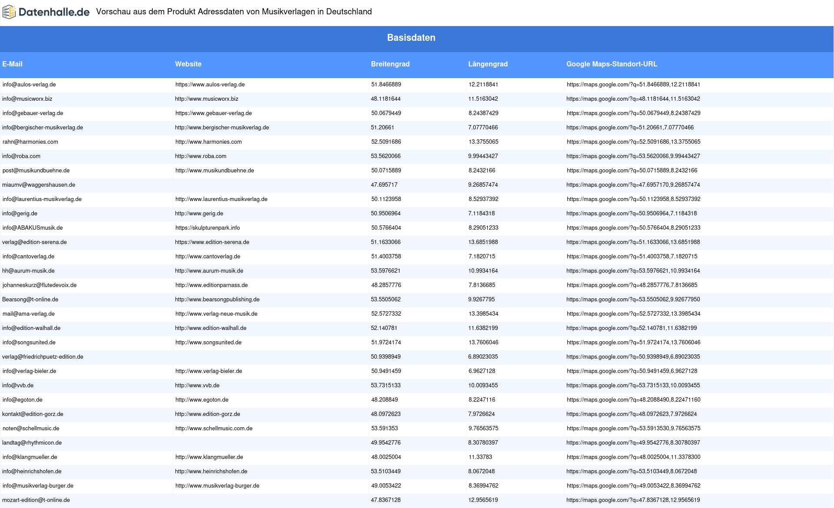The height and width of the screenshot is (508, 834).
Task: Open website http://www.musikverlag-burger.de
Action: [217, 486]
